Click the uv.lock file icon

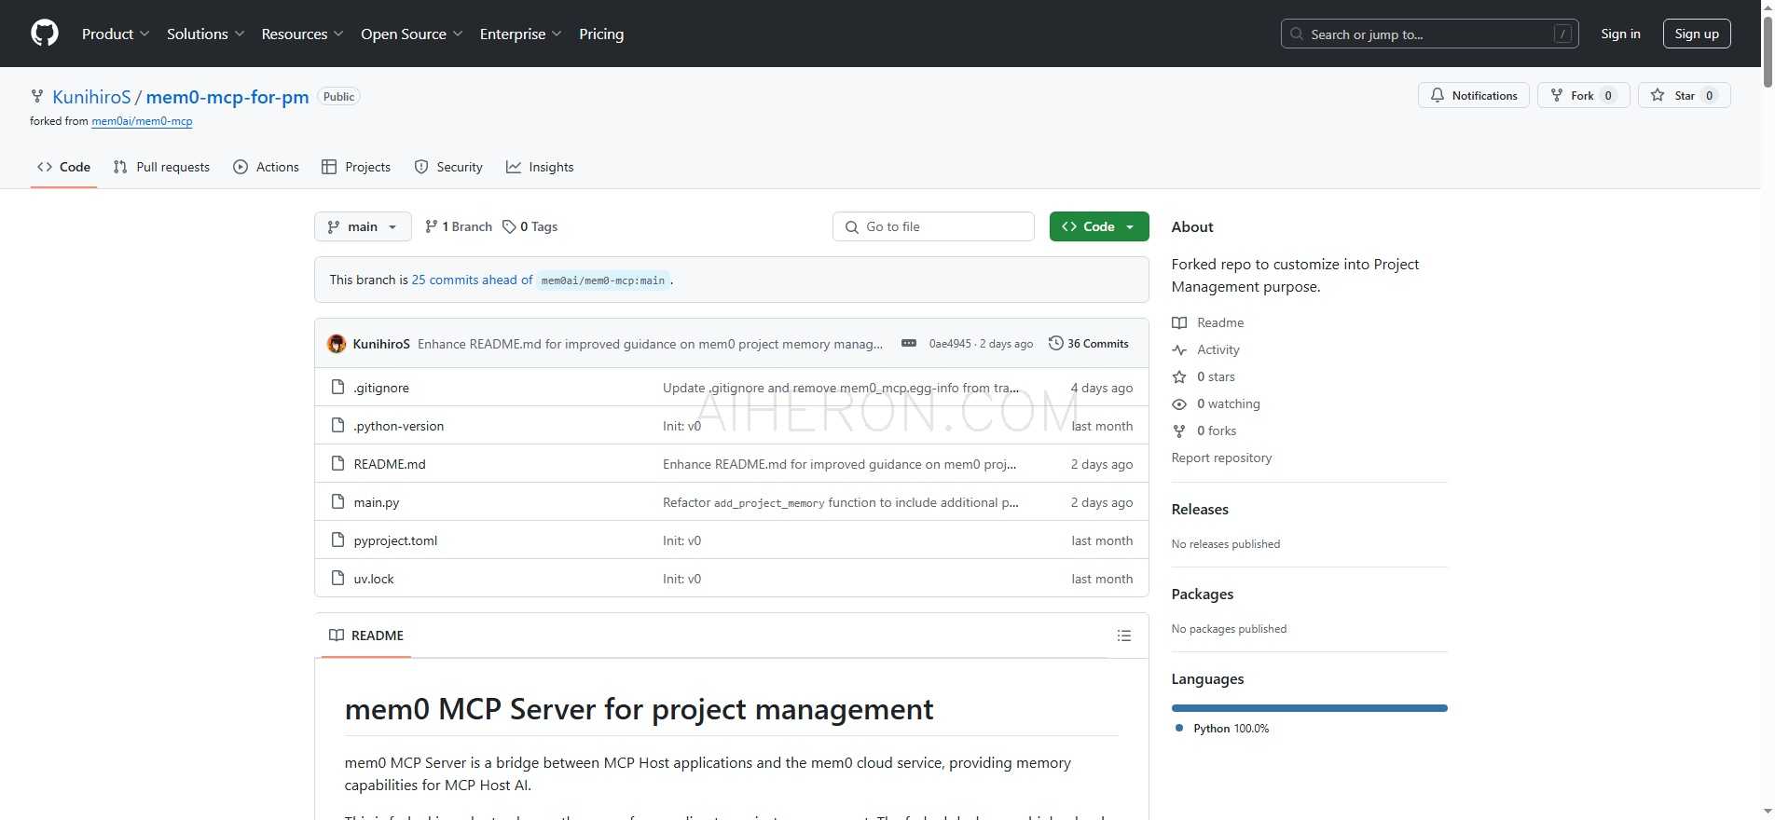pos(338,579)
